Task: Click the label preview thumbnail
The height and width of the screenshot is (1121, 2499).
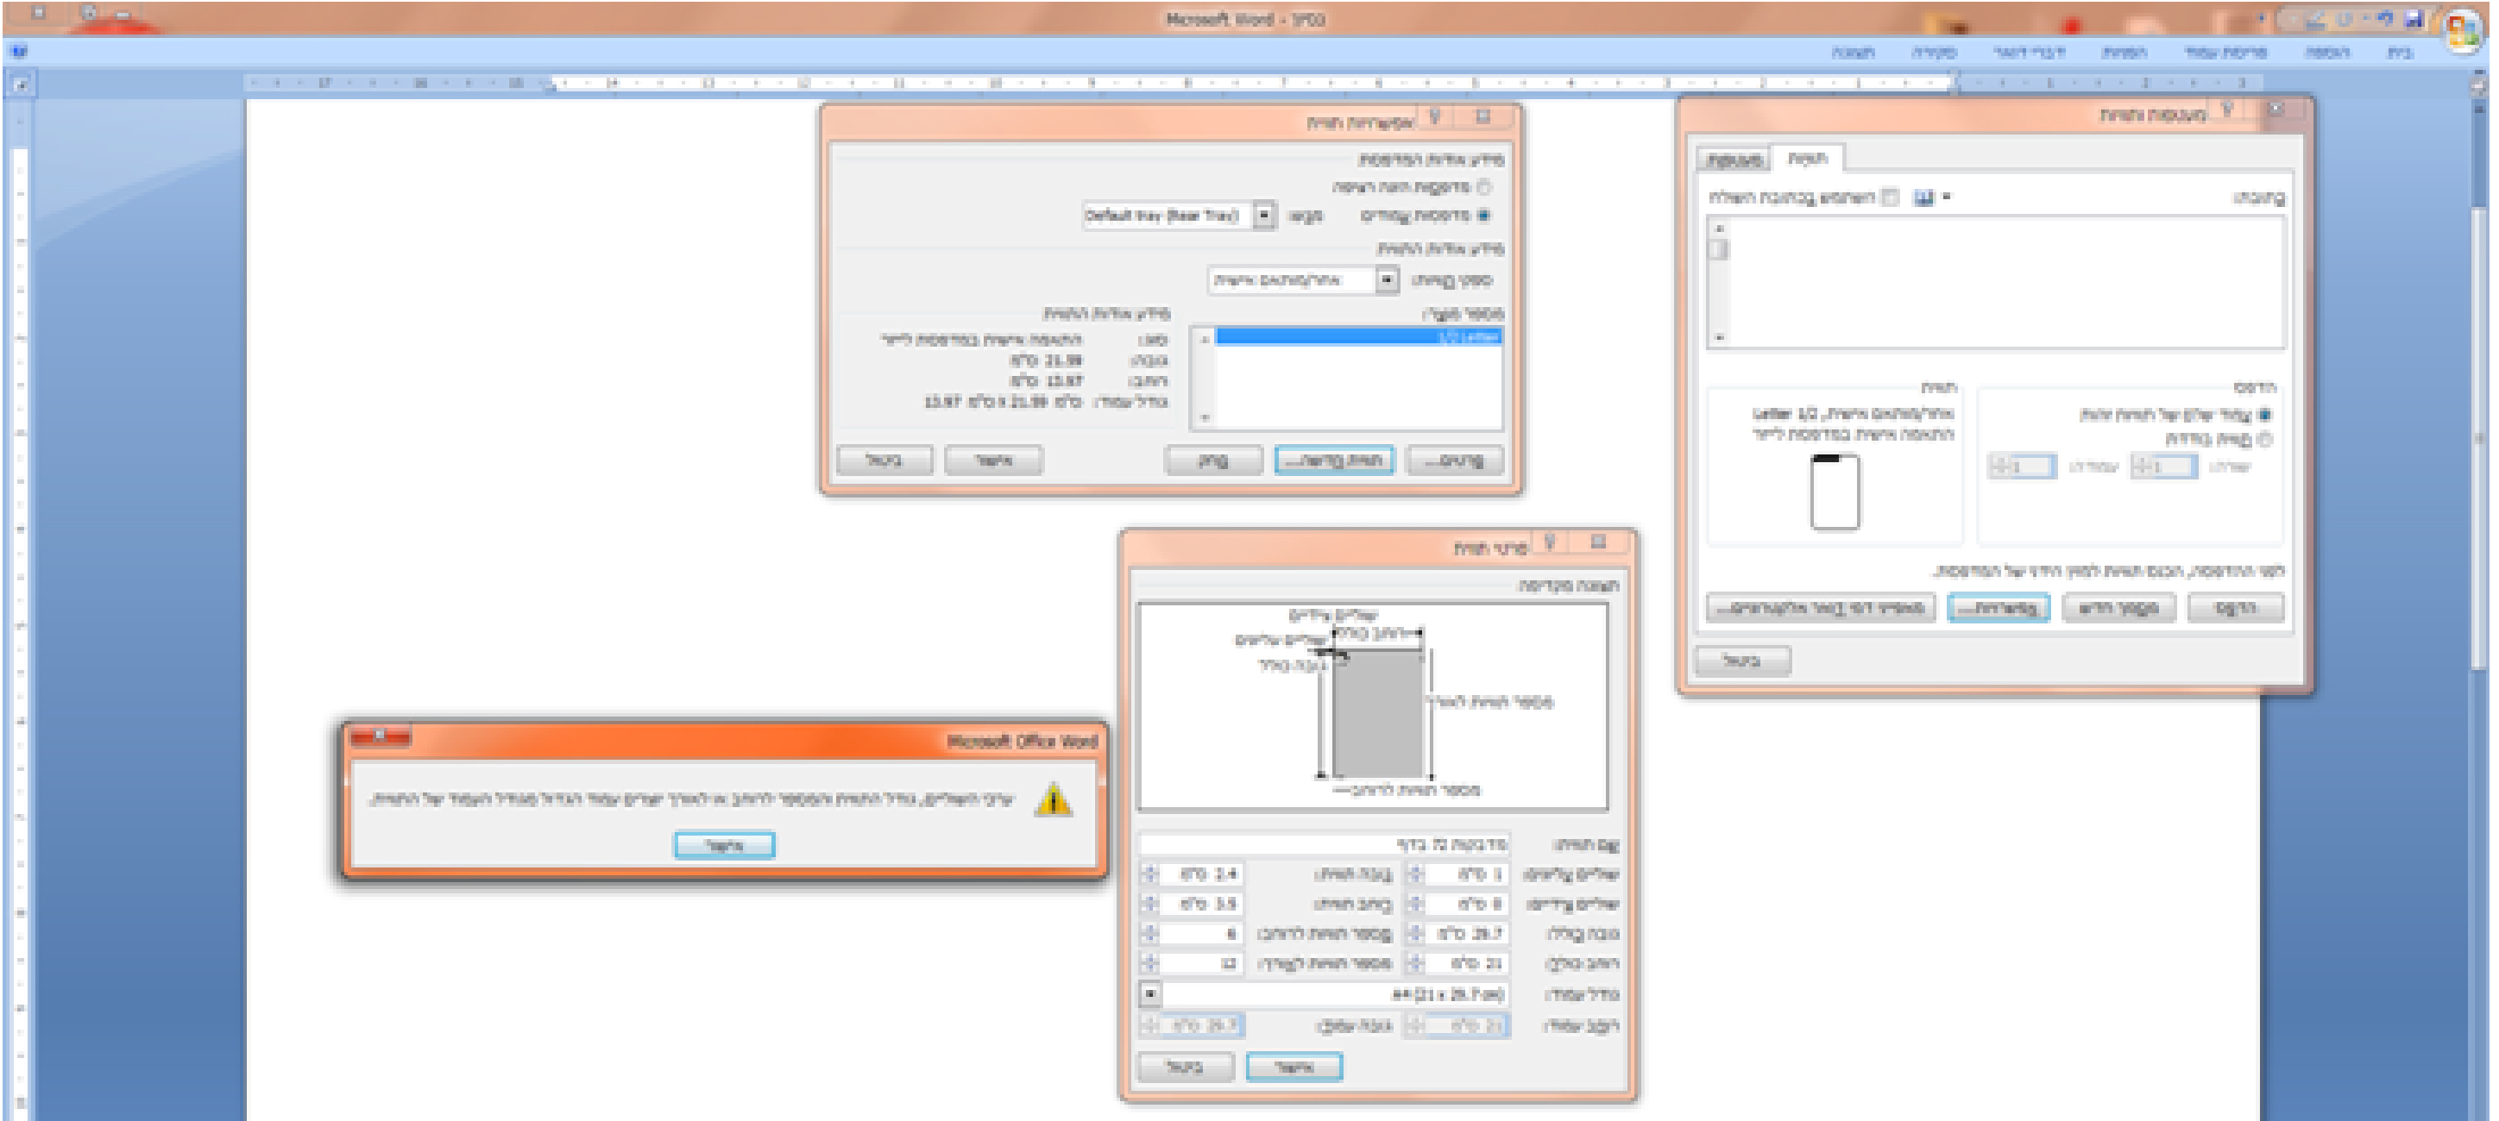Action: [1835, 492]
